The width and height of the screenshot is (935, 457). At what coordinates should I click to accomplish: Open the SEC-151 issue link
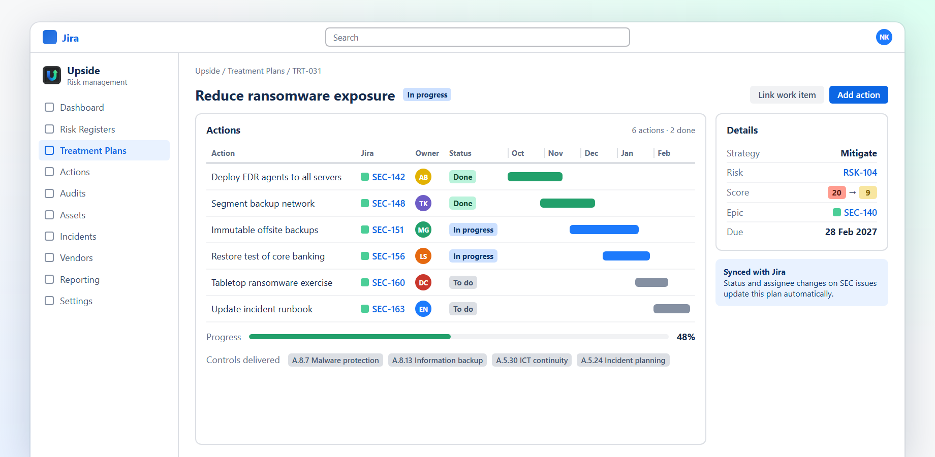pyautogui.click(x=388, y=230)
